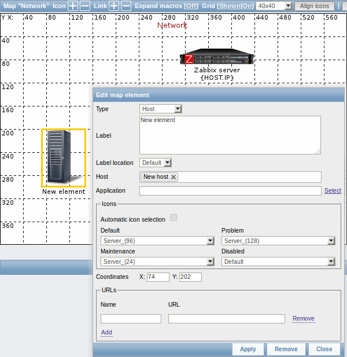Remove icon using Icon minus button
The image size is (347, 357).
click(85, 6)
